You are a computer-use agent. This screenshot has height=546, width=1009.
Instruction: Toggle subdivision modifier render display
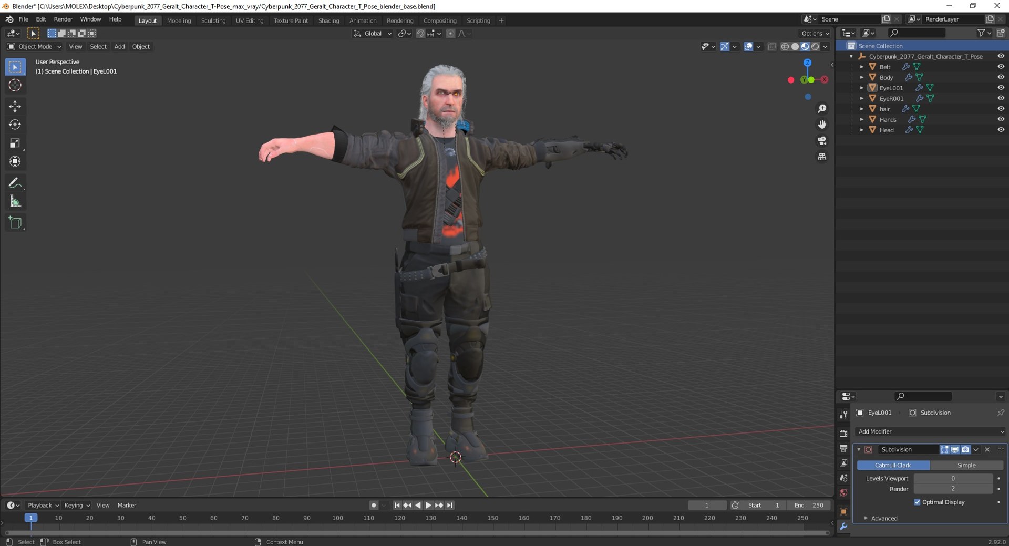(965, 450)
